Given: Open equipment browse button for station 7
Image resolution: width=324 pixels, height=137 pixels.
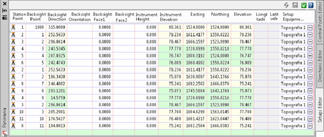Looking at the screenshot, I should 310,77.
